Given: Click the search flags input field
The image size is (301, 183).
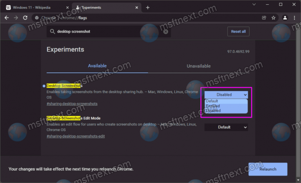Looking at the screenshot, I should tap(109, 31).
